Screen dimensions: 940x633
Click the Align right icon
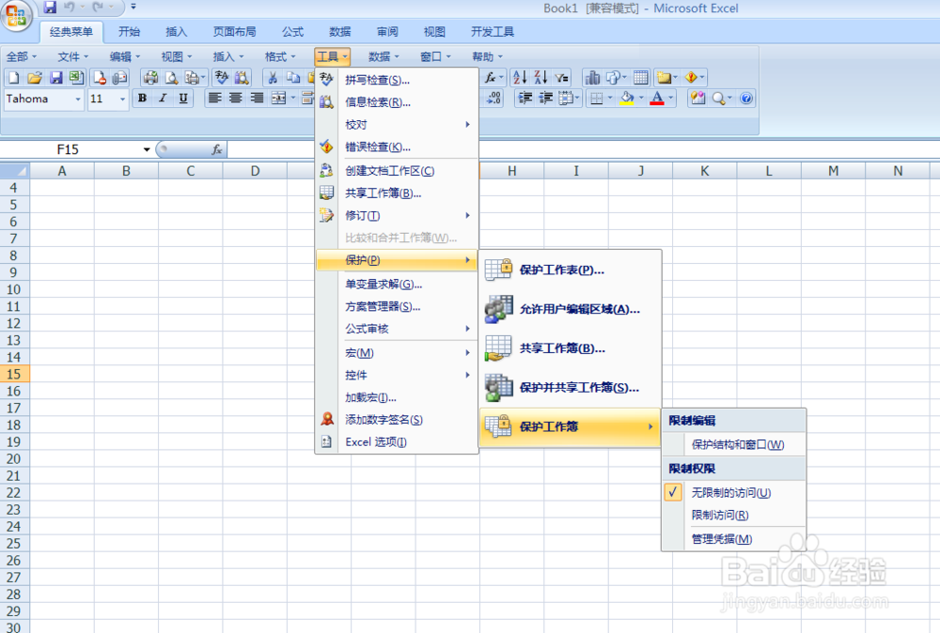pyautogui.click(x=257, y=99)
